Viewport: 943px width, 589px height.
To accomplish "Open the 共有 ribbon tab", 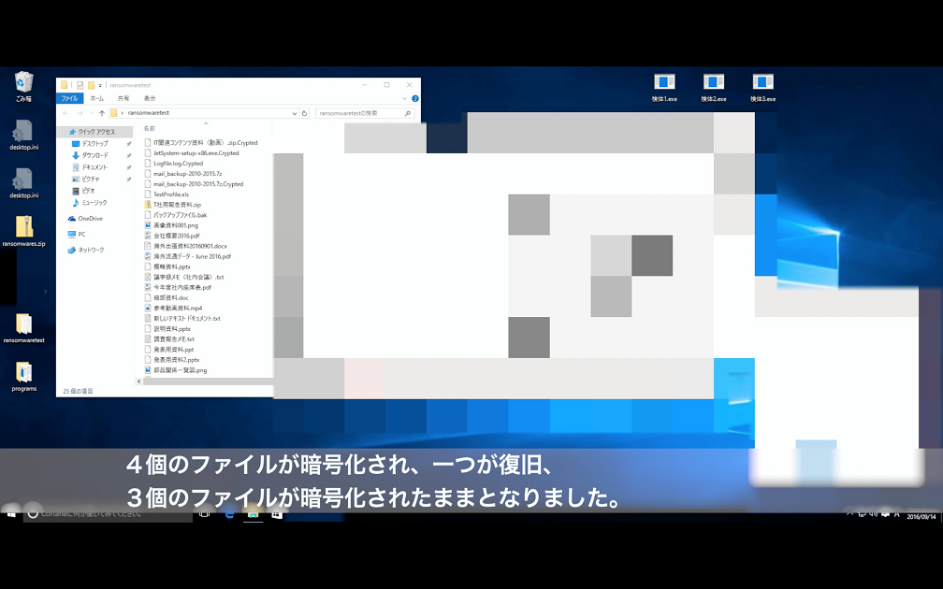I will click(123, 97).
